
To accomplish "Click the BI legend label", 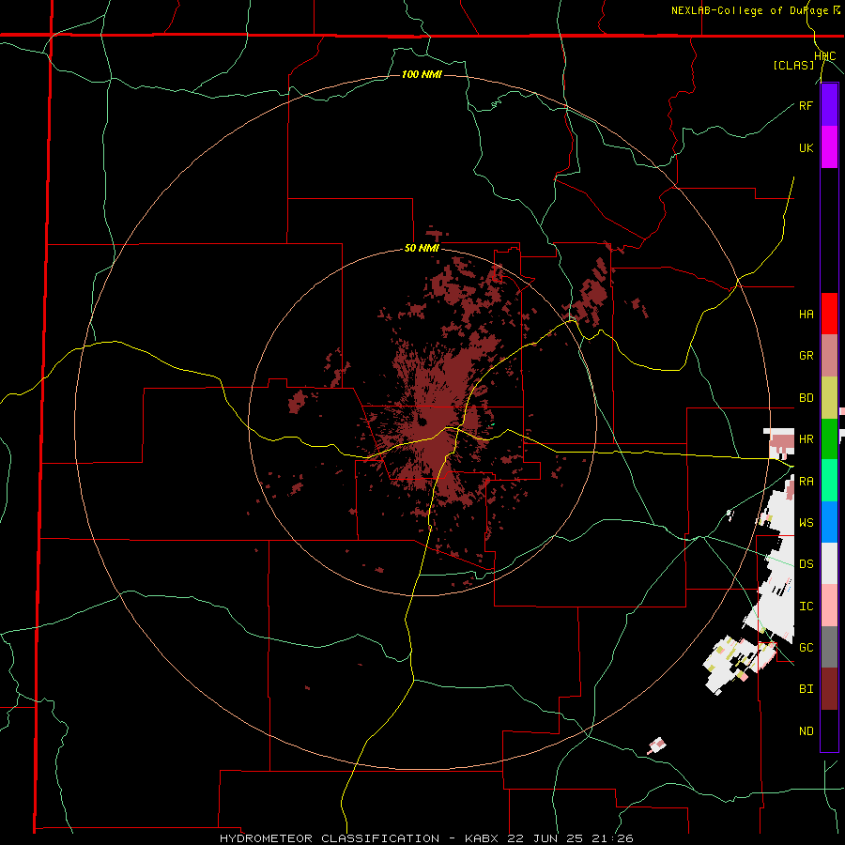I will (x=806, y=689).
